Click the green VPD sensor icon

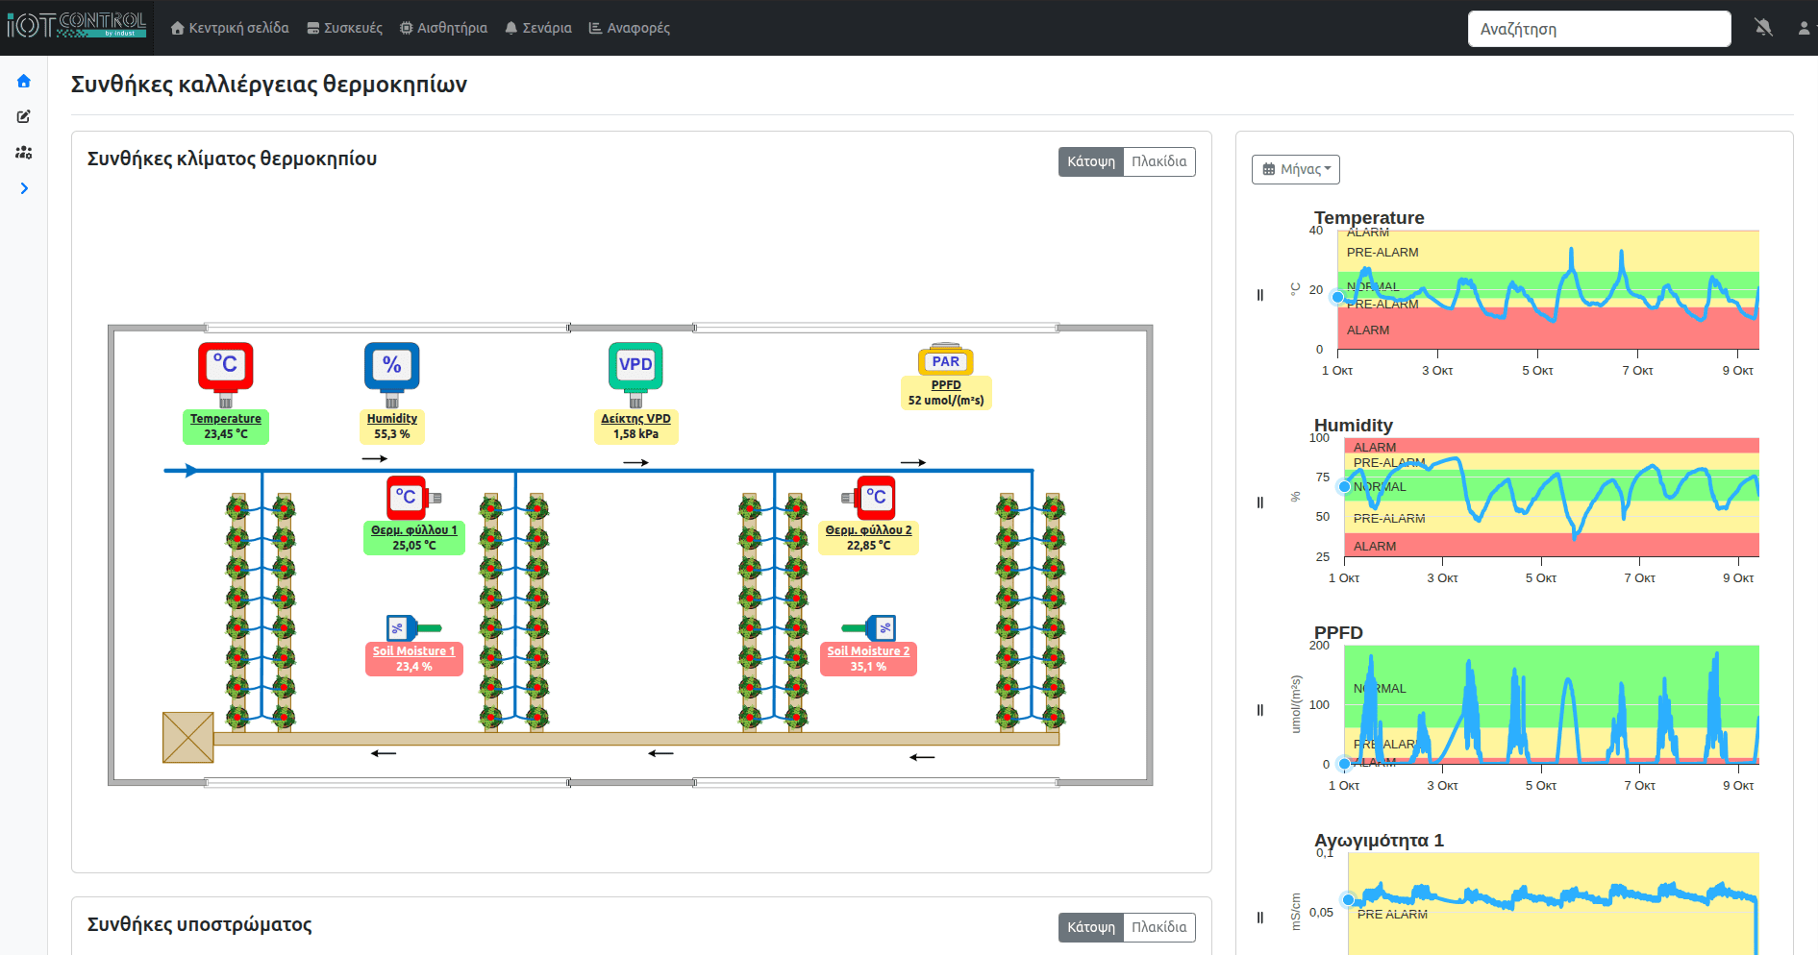tap(635, 366)
